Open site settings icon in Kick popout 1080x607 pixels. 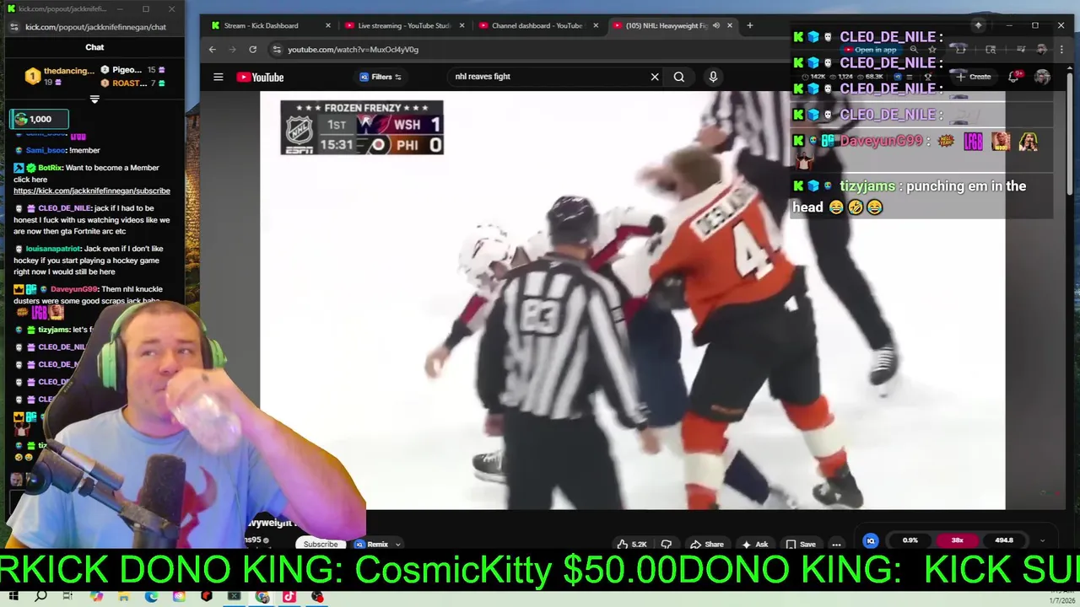[x=13, y=27]
